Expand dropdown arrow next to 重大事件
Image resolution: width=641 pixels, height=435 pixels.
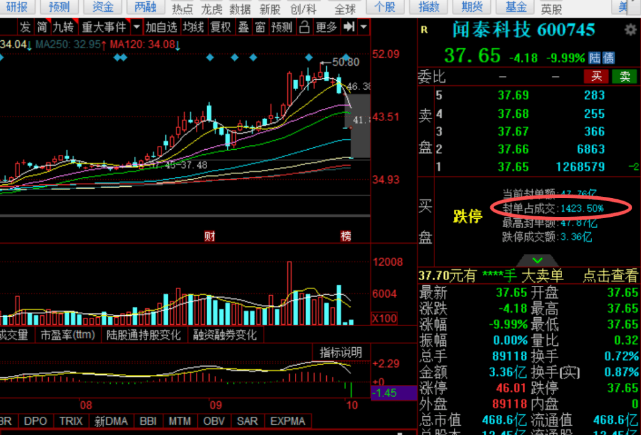click(x=137, y=27)
